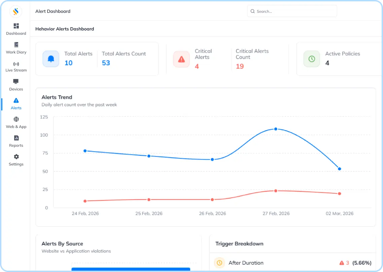Screen dimensions: 383x272
Task: Open the Work Diary sidebar icon
Action: [16, 45]
